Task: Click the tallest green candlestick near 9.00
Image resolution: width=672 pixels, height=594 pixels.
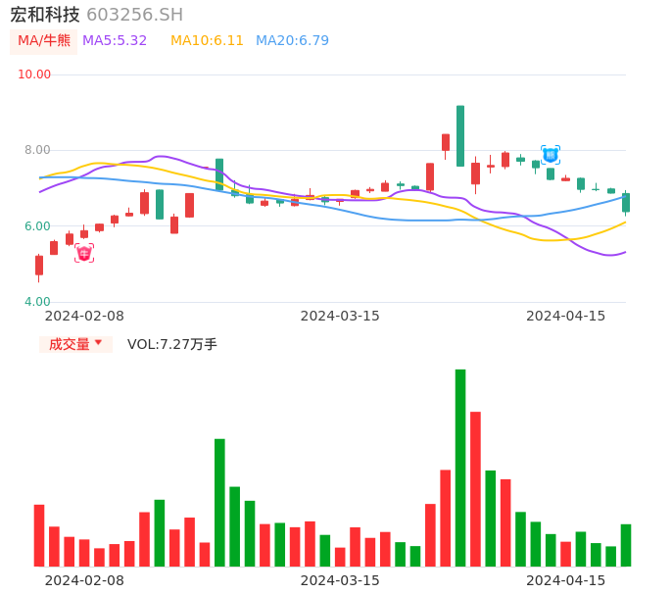Action: pyautogui.click(x=460, y=136)
